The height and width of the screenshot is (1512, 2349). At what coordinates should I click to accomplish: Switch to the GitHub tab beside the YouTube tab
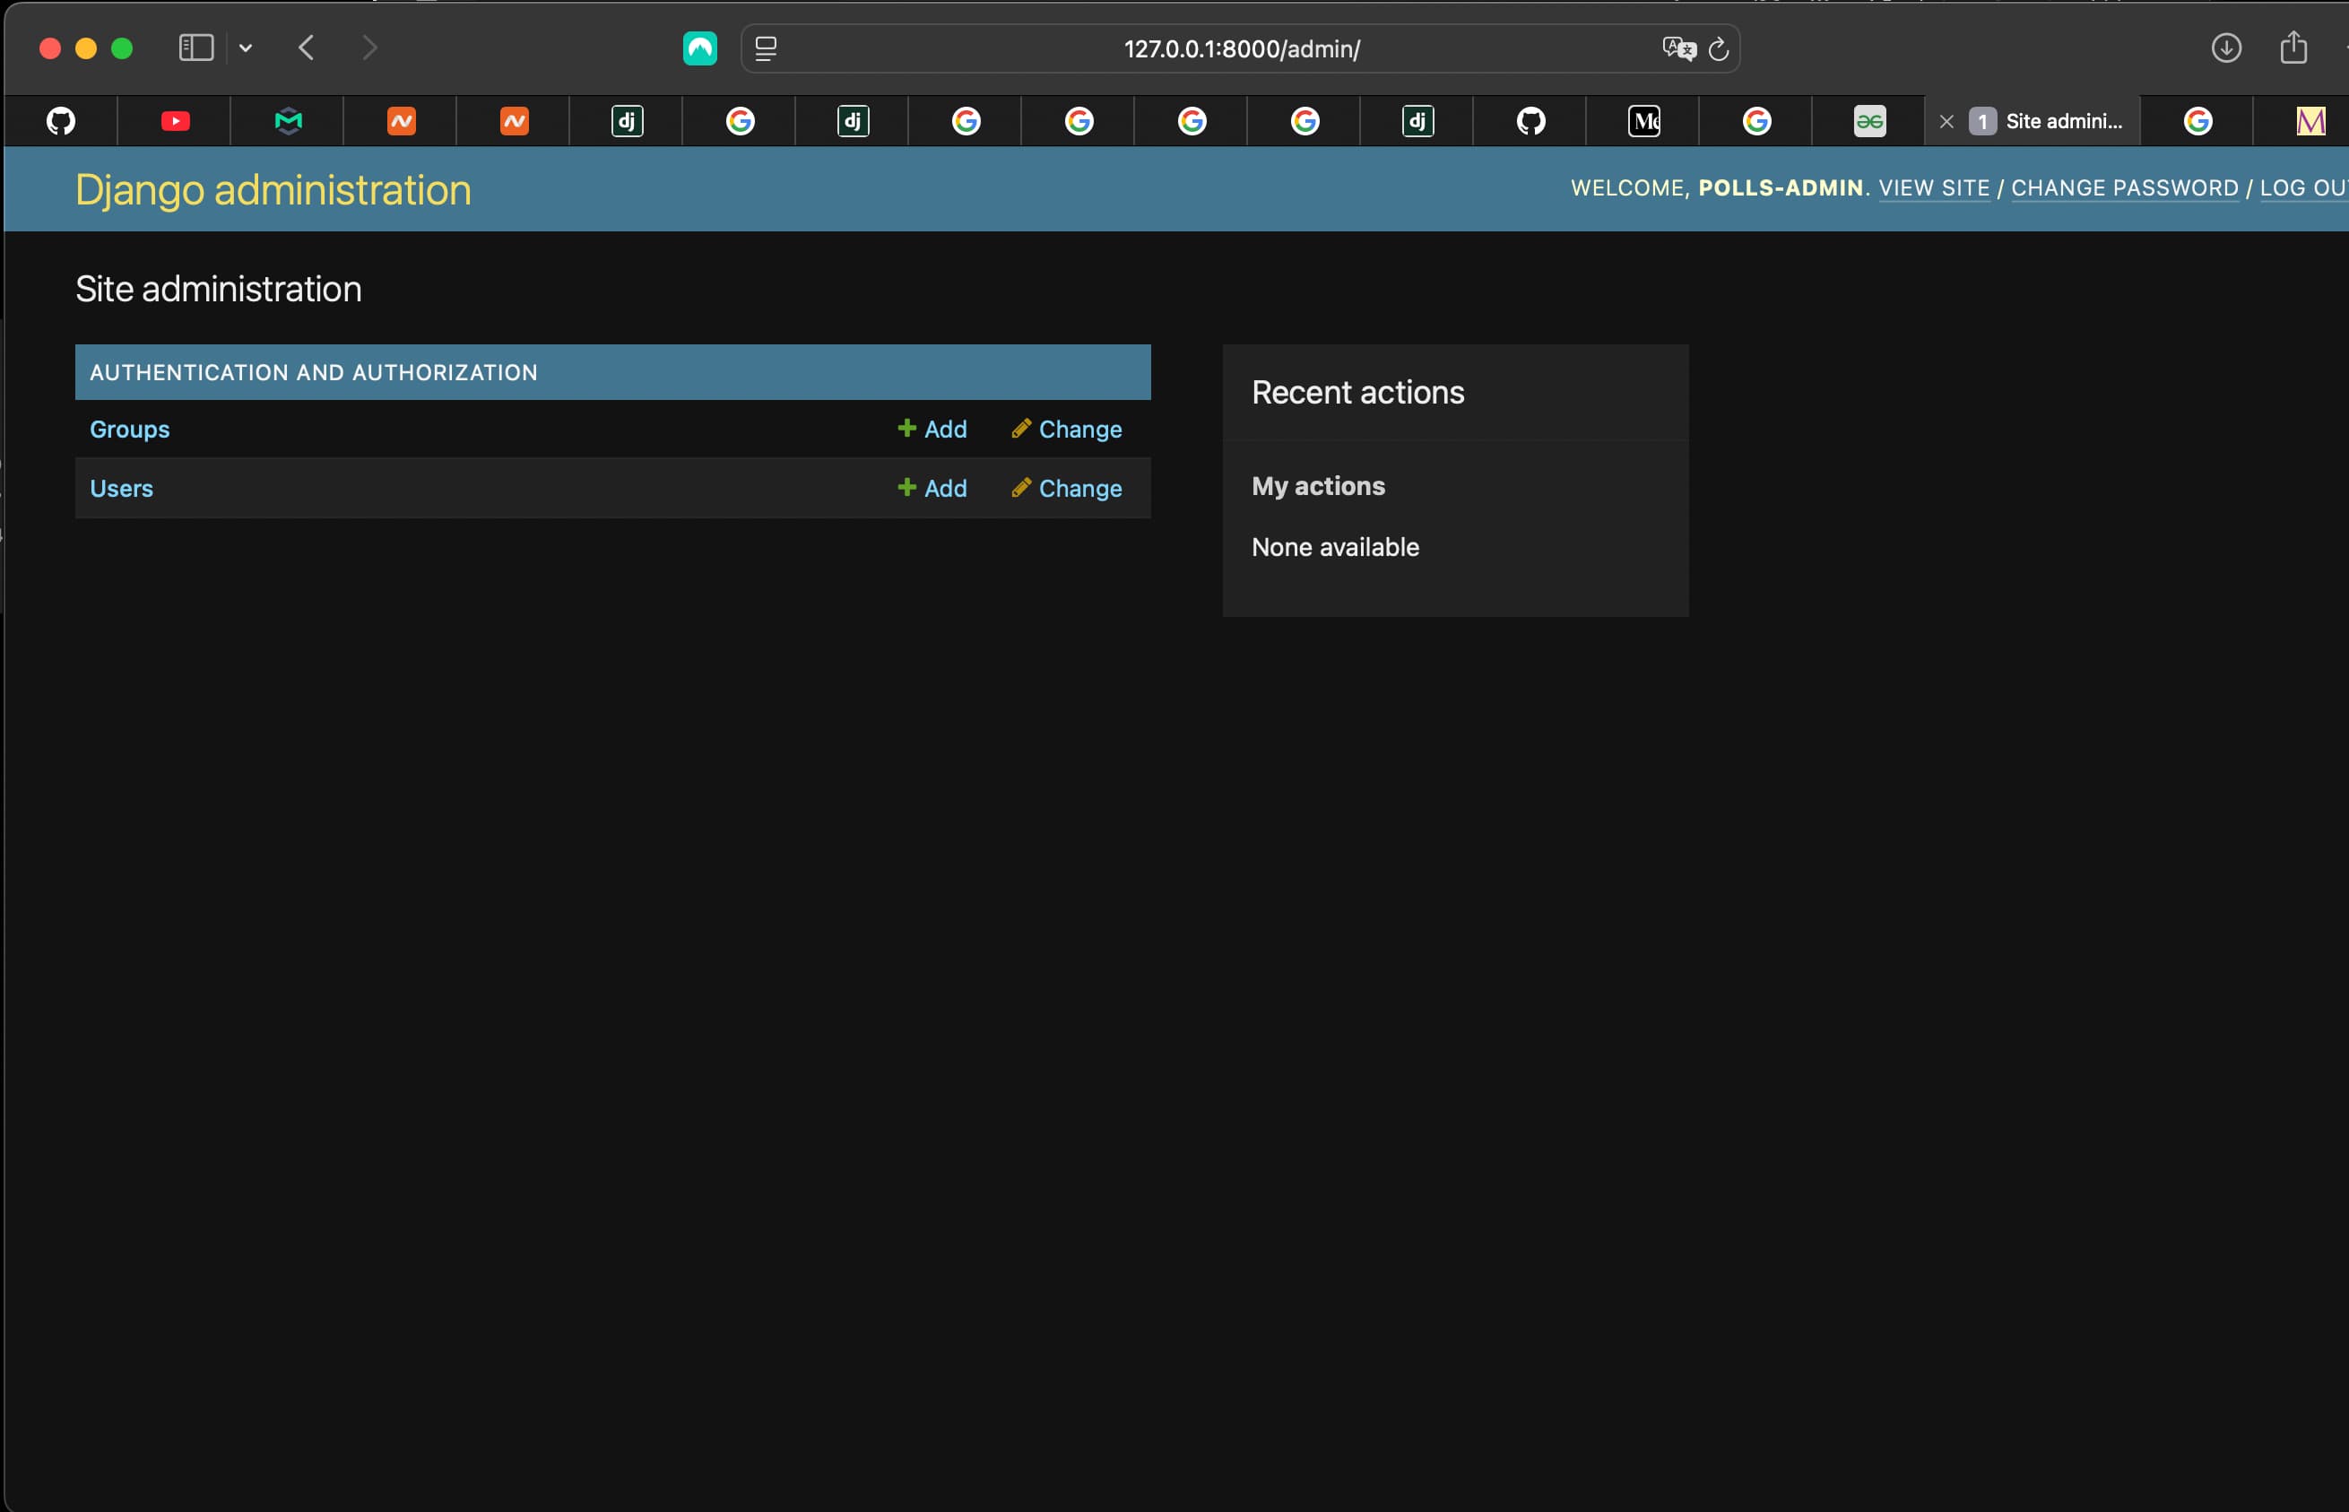[x=61, y=121]
